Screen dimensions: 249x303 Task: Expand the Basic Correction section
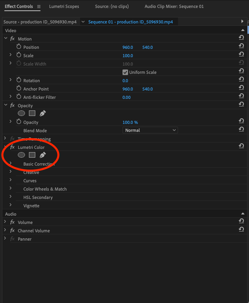pos(11,164)
